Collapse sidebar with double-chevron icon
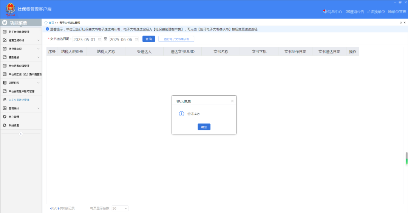Image resolution: width=408 pixels, height=213 pixels. tap(21, 134)
